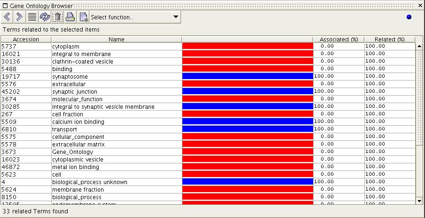Select the clathrin-coated vesicle term

click(83, 62)
